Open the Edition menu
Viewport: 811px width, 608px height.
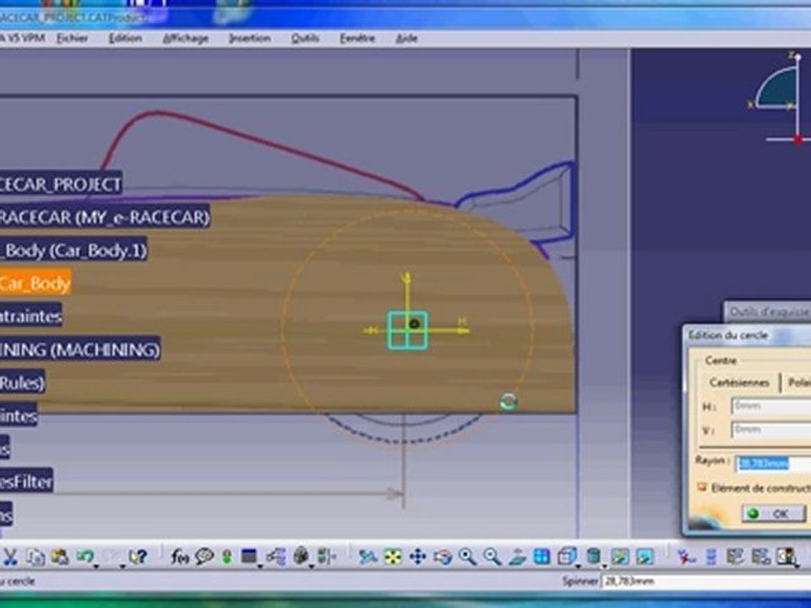[x=125, y=38]
